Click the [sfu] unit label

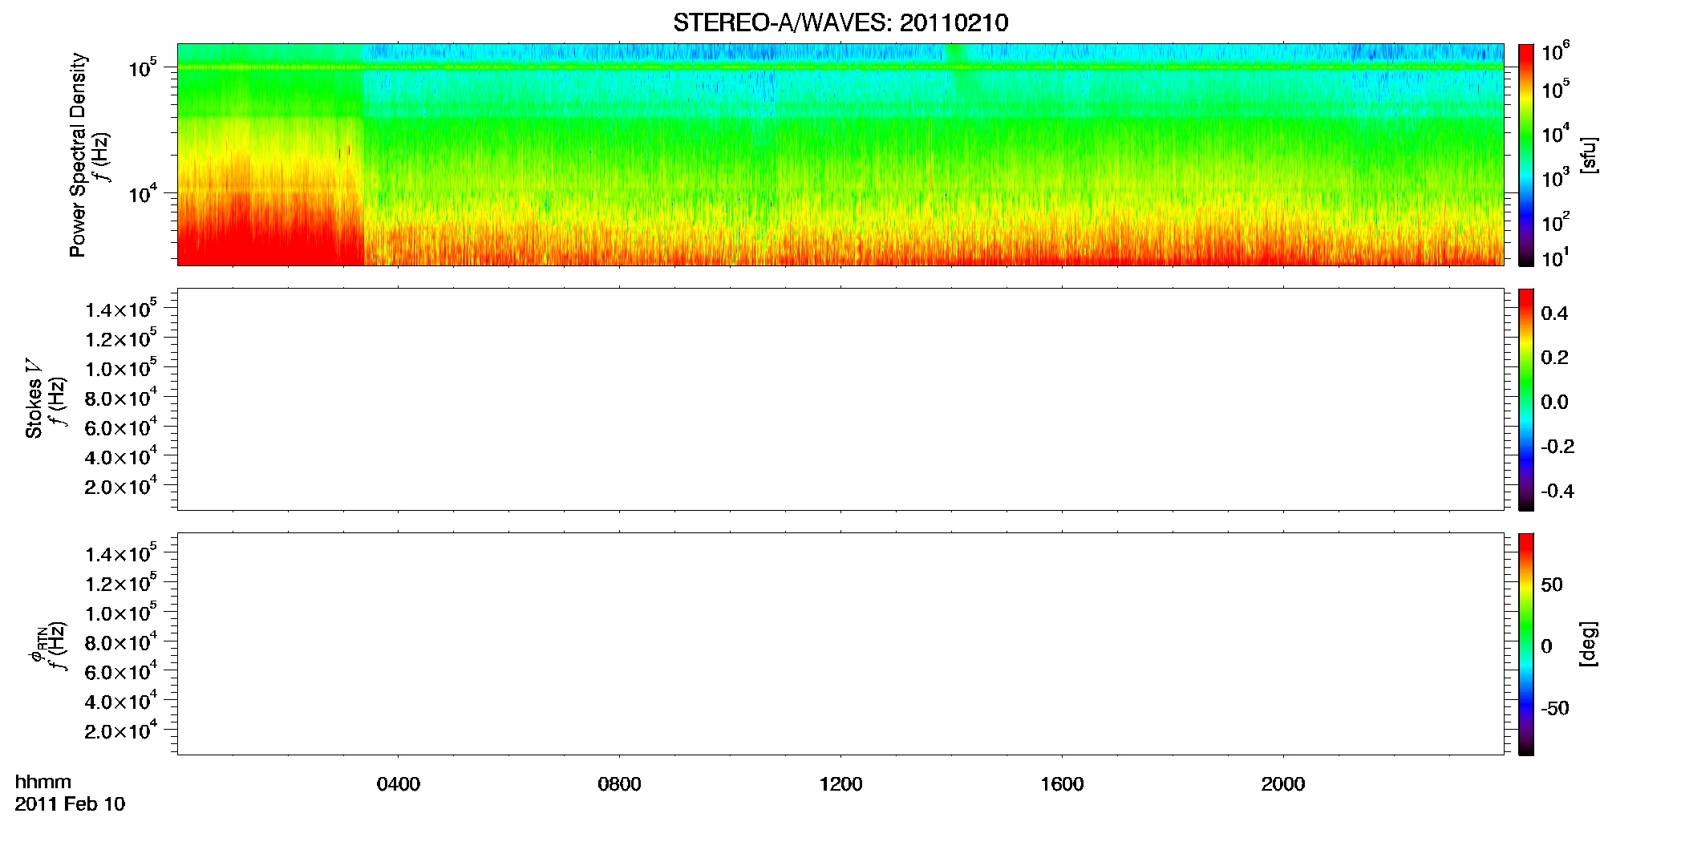click(x=1588, y=155)
